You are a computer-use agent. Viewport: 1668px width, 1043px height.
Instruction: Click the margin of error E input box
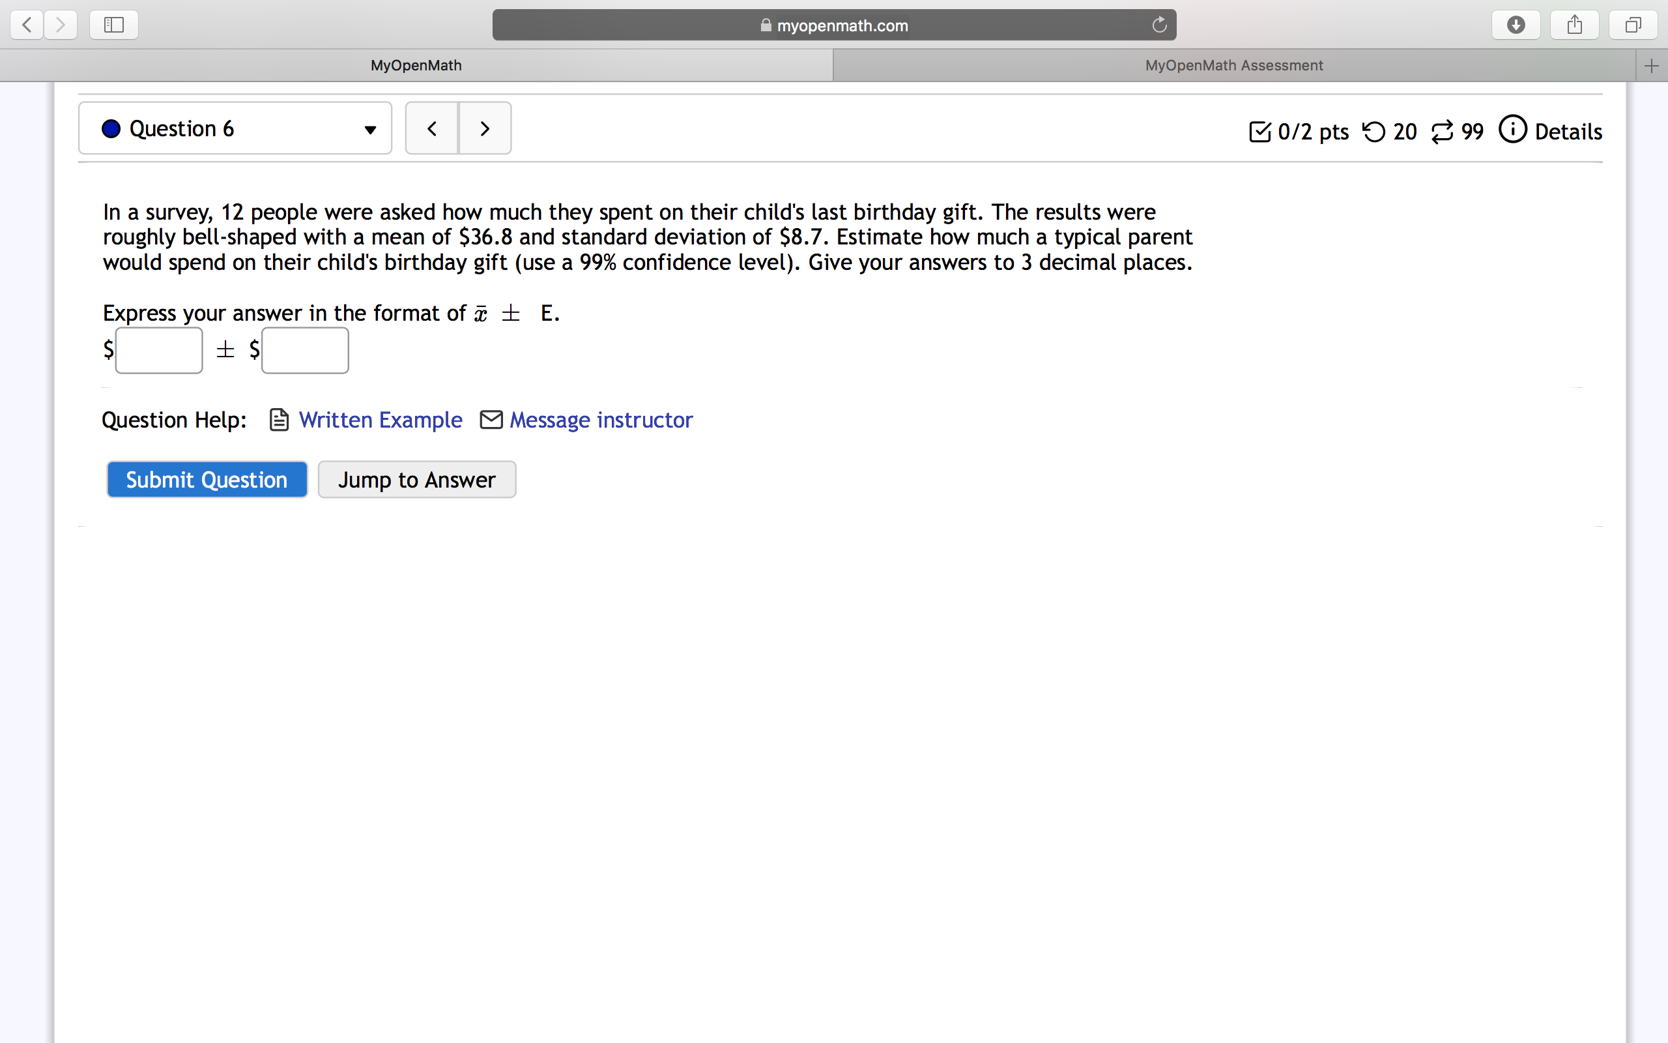pos(306,351)
